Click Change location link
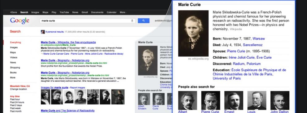 (18, 89)
